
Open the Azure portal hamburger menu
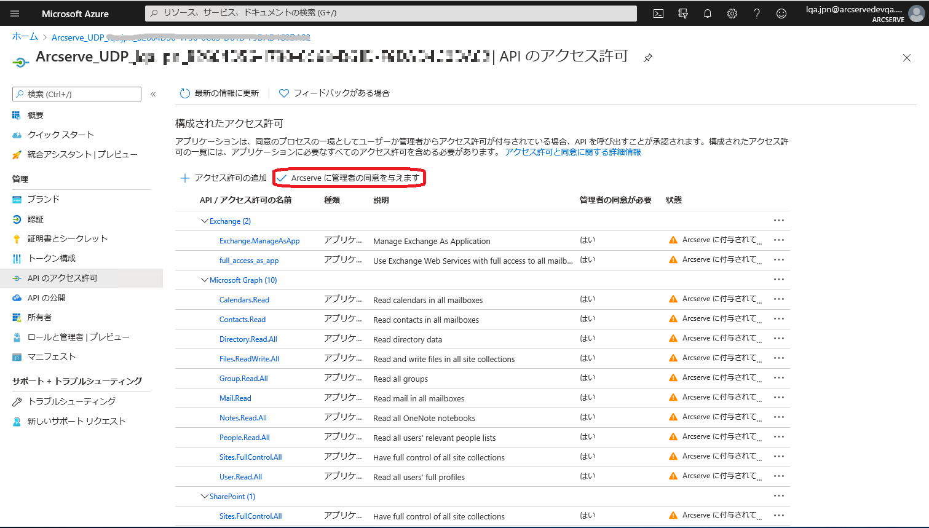[x=15, y=14]
